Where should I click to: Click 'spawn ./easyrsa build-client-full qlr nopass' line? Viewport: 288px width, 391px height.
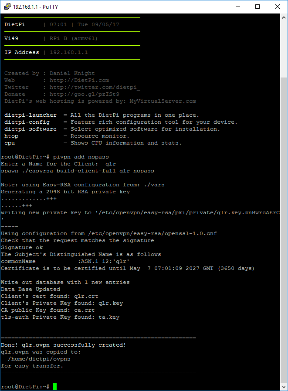[78, 171]
